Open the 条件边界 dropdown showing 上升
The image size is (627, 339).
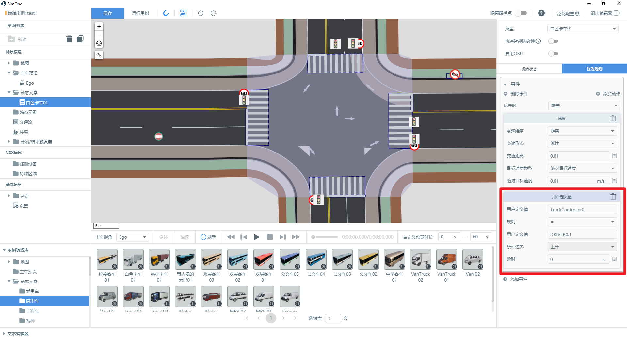[582, 247]
